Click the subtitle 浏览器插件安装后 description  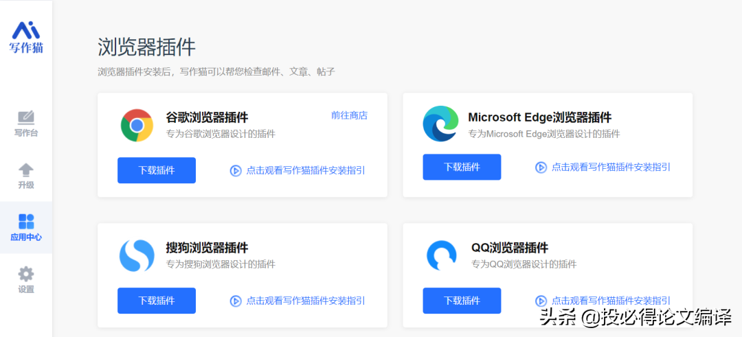click(x=216, y=72)
